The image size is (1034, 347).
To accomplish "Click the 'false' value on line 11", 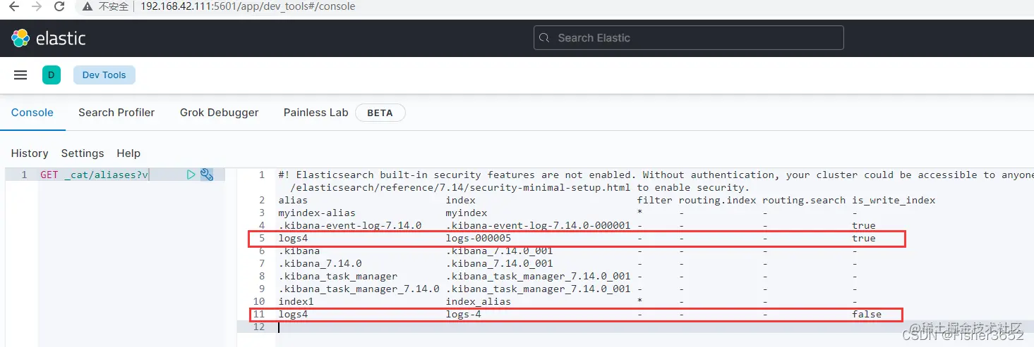I will [867, 314].
